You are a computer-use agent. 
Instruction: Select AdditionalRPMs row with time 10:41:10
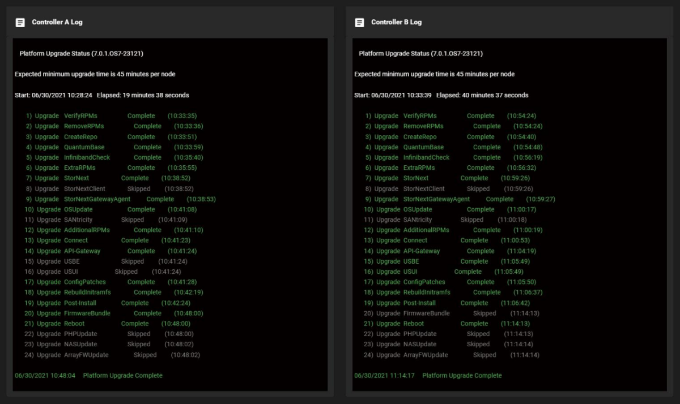pyautogui.click(x=113, y=230)
